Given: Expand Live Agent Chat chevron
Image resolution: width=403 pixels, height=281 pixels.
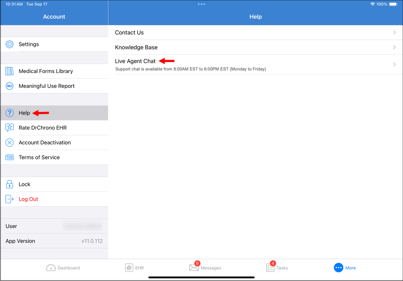Looking at the screenshot, I should coord(394,64).
